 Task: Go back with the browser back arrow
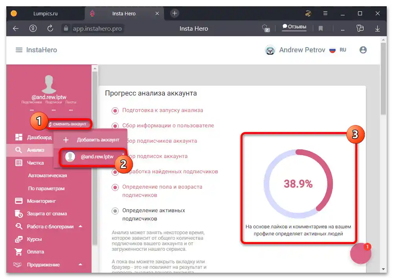(x=16, y=29)
